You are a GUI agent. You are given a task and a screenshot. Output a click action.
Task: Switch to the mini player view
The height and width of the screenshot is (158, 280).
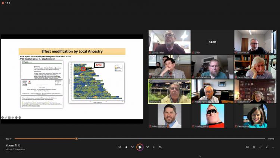pyautogui.click(x=267, y=147)
